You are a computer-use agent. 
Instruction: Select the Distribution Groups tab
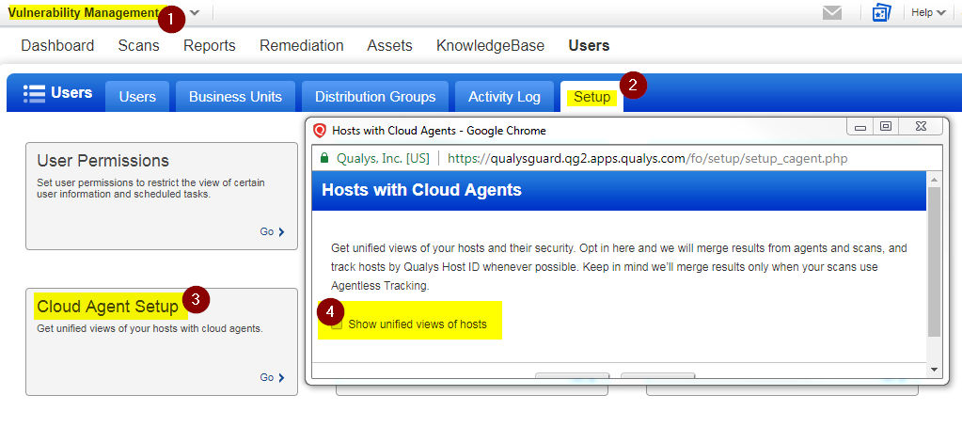pos(375,97)
